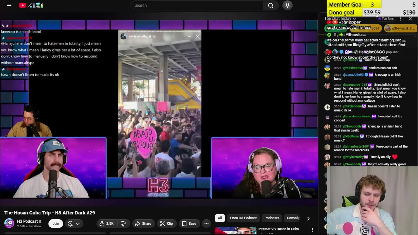Toggle the notification bell for H3 Podcast
418x235 pixels.
(70, 224)
